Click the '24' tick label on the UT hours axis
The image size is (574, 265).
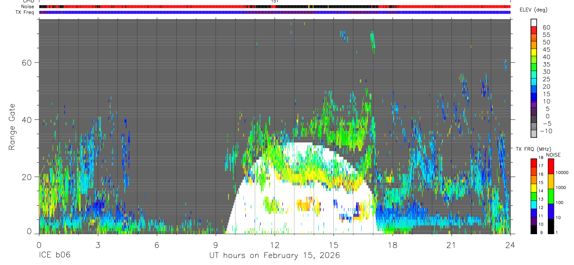pyautogui.click(x=510, y=244)
